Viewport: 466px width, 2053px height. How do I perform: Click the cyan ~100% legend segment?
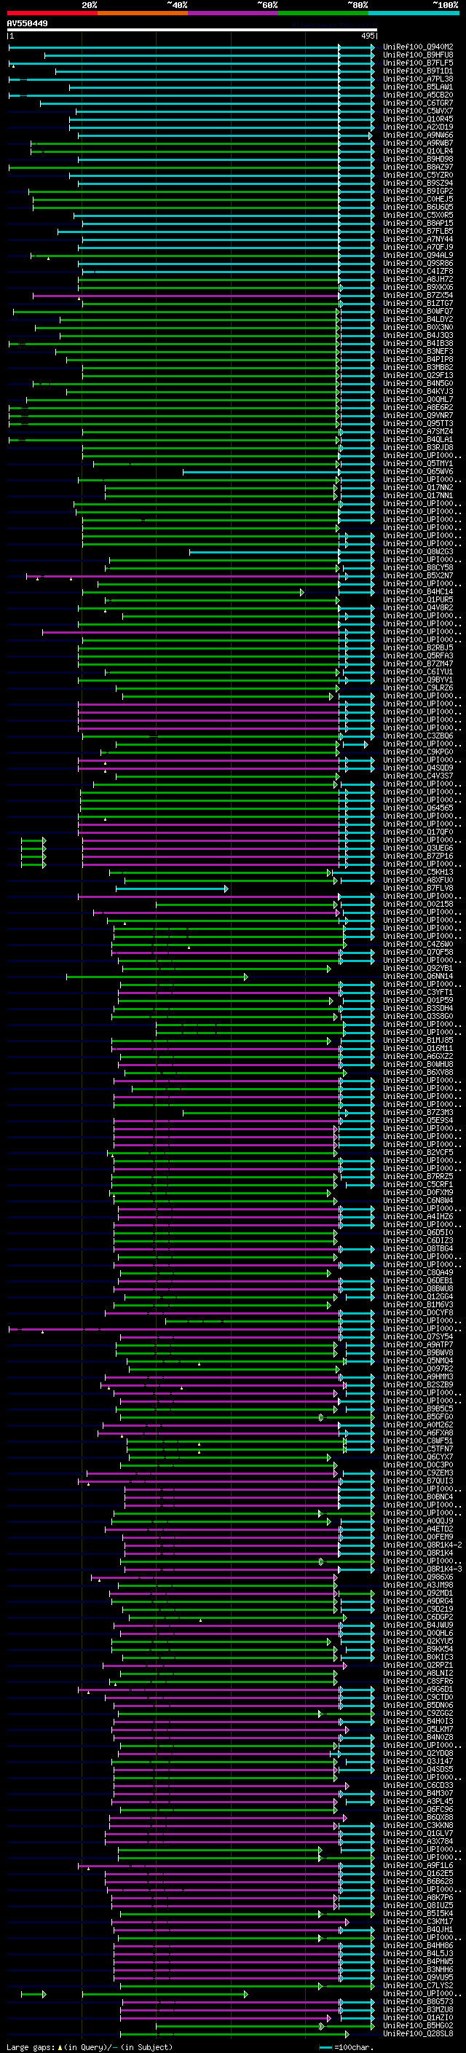[414, 13]
